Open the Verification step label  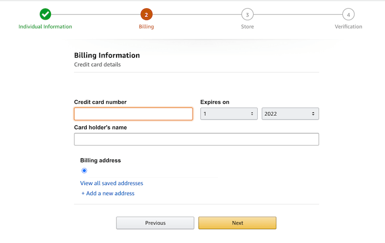coord(349,27)
